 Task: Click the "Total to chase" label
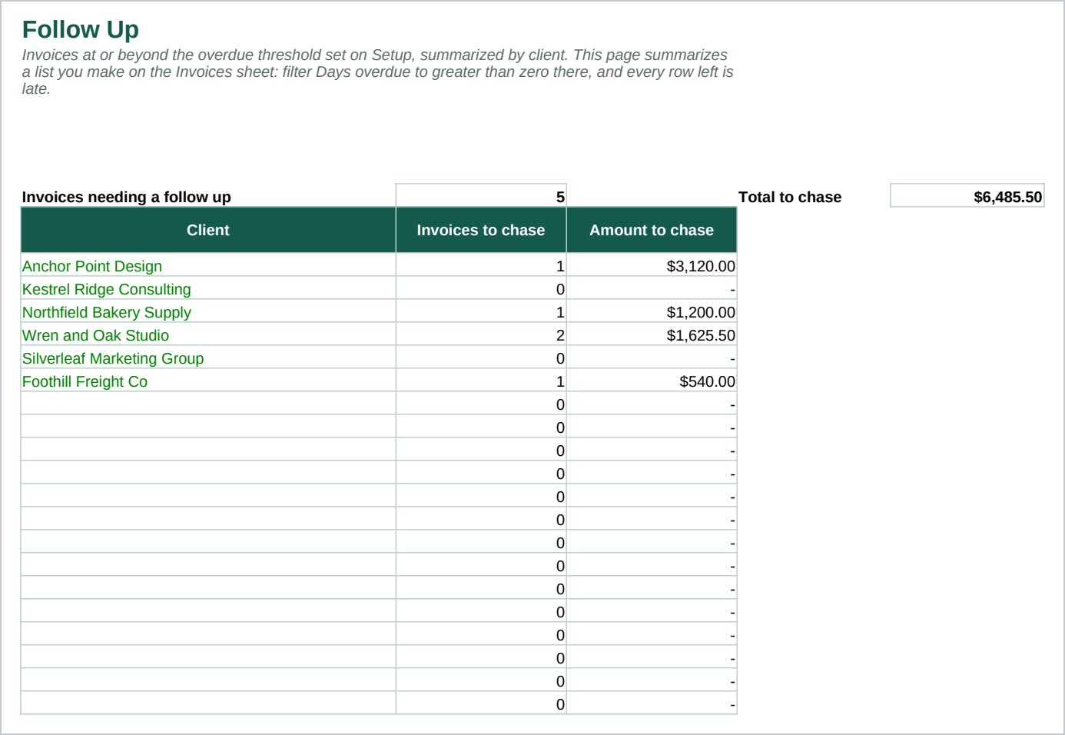790,197
